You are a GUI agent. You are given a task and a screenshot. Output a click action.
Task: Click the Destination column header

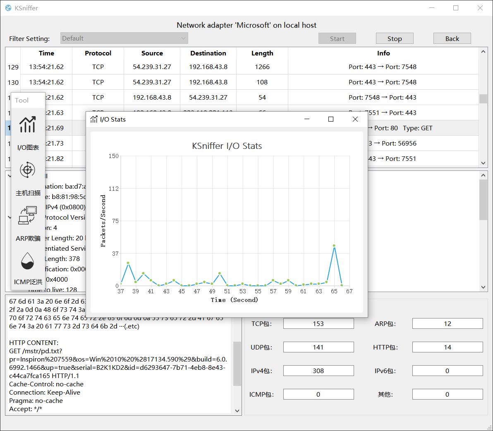click(x=208, y=53)
